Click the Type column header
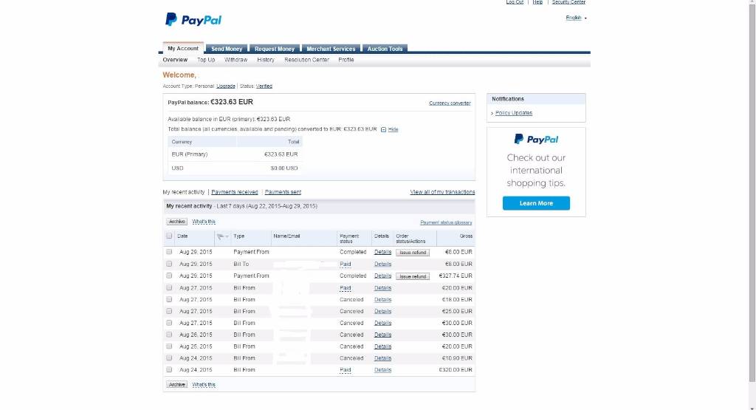Viewport: 756px width, 410px height. [x=238, y=236]
